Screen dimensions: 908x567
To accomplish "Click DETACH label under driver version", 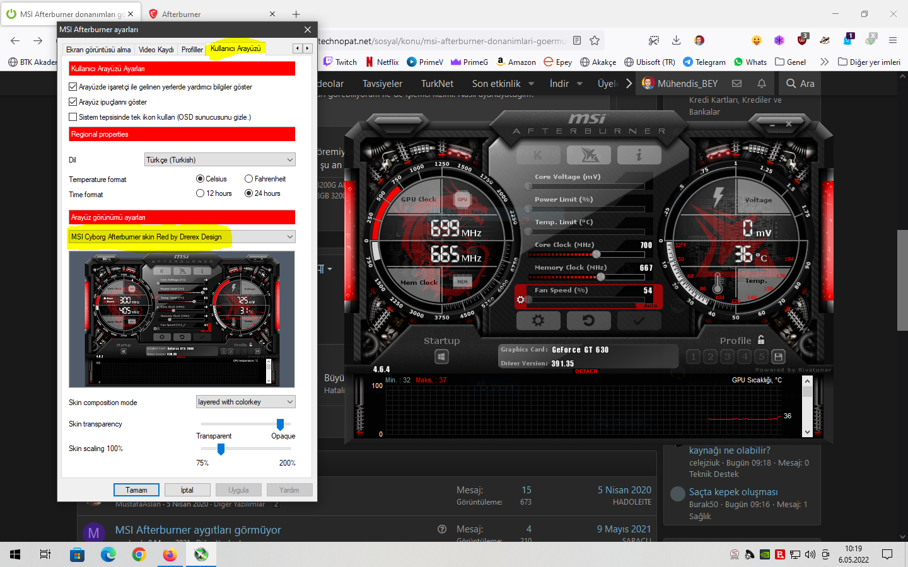I will coord(586,371).
